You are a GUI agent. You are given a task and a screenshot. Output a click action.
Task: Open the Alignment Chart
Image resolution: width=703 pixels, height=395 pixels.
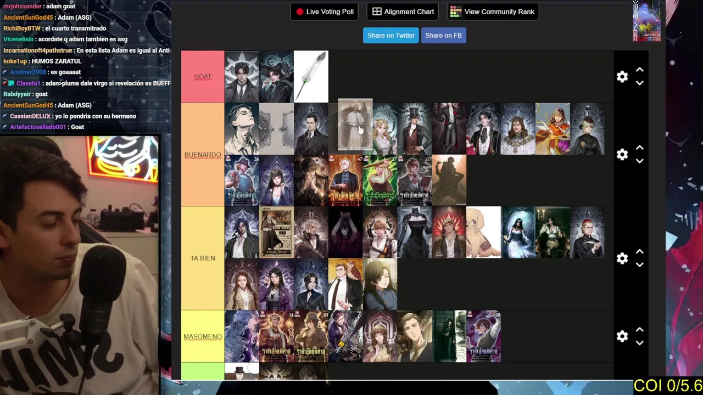403,12
